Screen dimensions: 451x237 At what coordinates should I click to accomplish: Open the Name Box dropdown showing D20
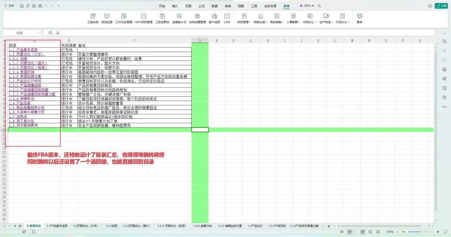coord(38,33)
